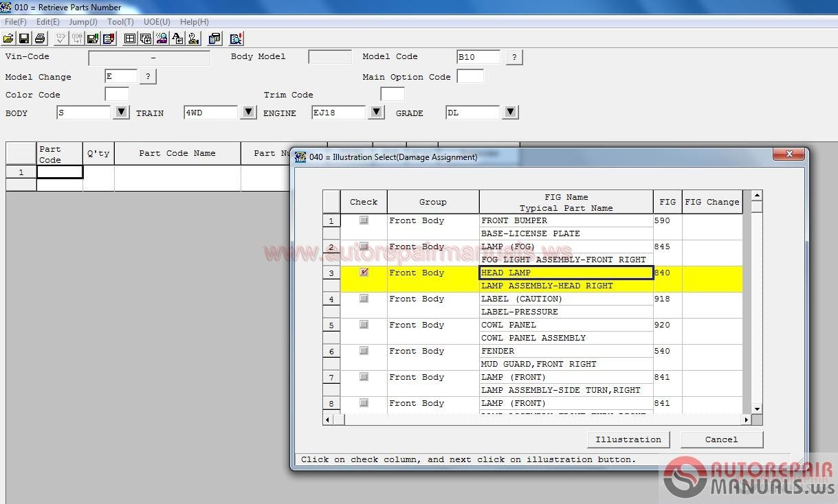Click the Cancel button in dialog
Viewport: 838px width, 504px height.
pos(721,439)
